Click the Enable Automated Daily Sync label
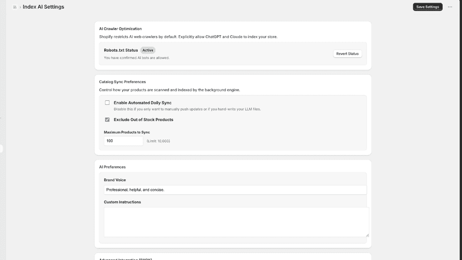Image resolution: width=462 pixels, height=260 pixels. tap(143, 103)
